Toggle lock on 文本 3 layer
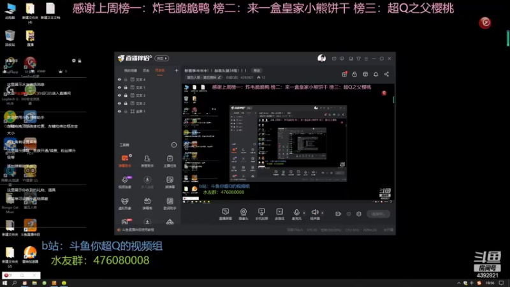Viewport: 510px width, 287px height. (126, 95)
